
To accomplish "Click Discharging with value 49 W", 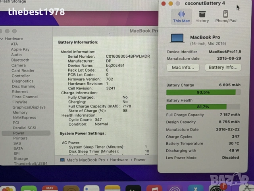I will [x=234, y=150].
